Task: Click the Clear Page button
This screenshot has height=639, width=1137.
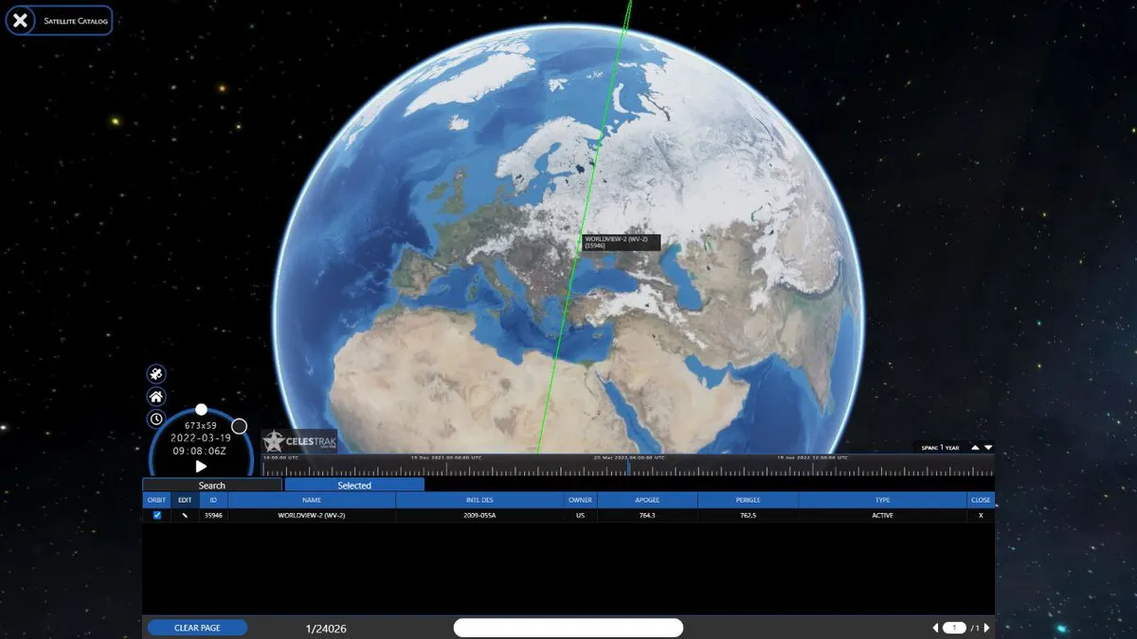Action: click(197, 628)
